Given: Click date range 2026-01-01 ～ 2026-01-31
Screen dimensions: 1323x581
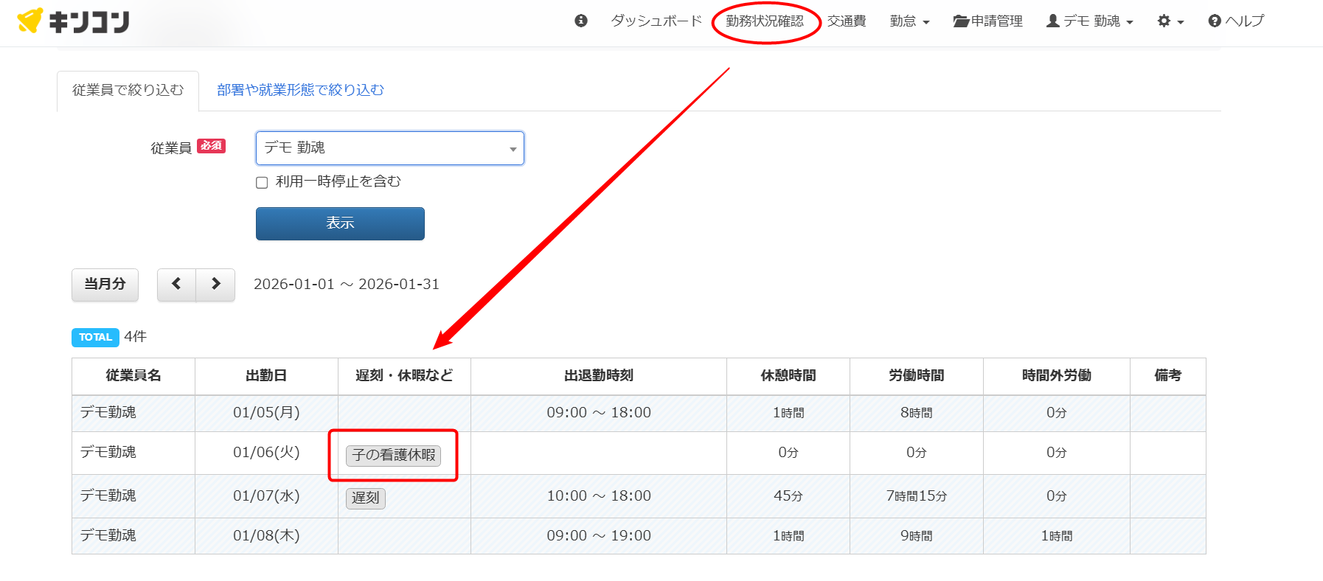Looking at the screenshot, I should coord(347,285).
